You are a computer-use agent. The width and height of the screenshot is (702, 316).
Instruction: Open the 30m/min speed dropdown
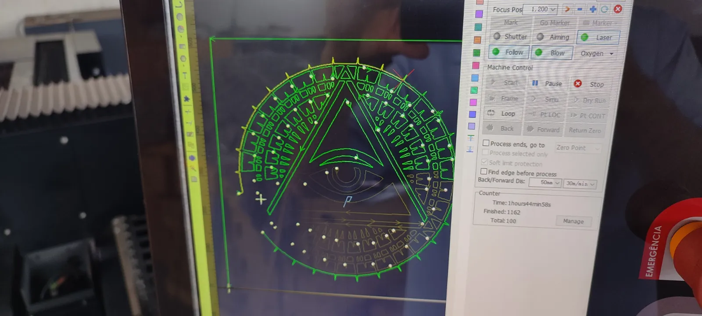pos(580,183)
